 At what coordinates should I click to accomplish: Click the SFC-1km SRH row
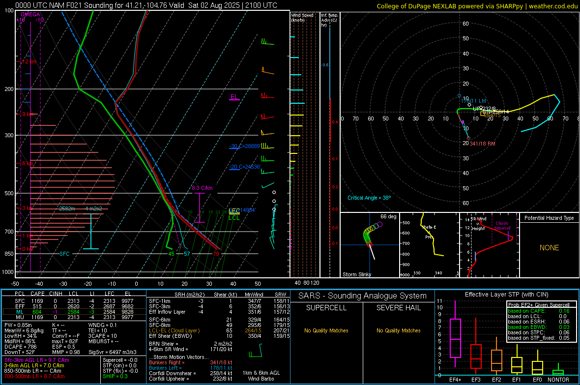pos(219,301)
